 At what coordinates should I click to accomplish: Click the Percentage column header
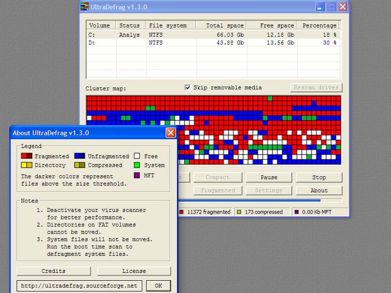(x=318, y=26)
